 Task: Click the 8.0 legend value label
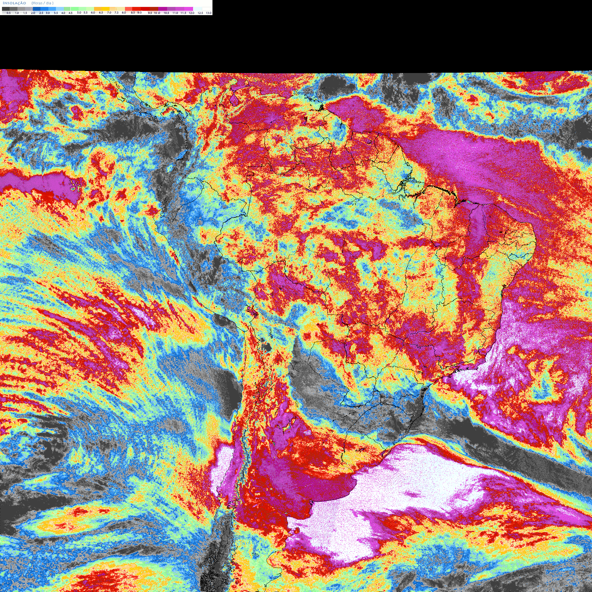[x=124, y=12]
